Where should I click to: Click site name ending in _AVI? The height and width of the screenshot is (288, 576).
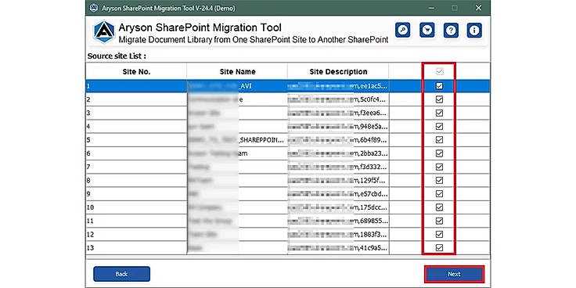(x=237, y=86)
